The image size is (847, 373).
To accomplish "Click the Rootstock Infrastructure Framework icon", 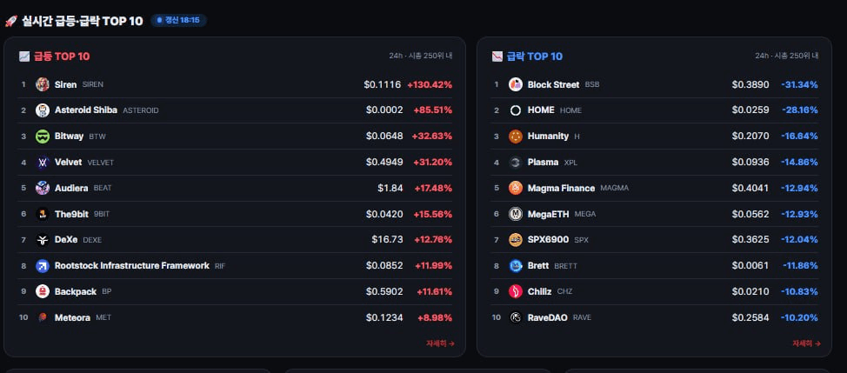I will pos(43,265).
